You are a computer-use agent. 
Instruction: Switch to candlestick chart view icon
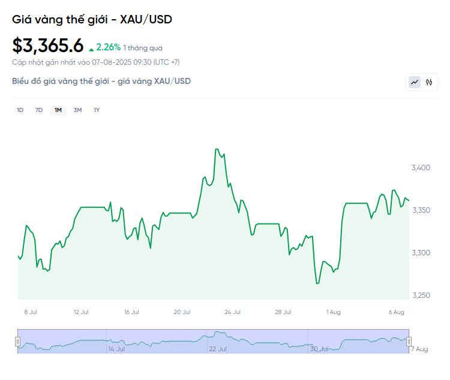[429, 82]
